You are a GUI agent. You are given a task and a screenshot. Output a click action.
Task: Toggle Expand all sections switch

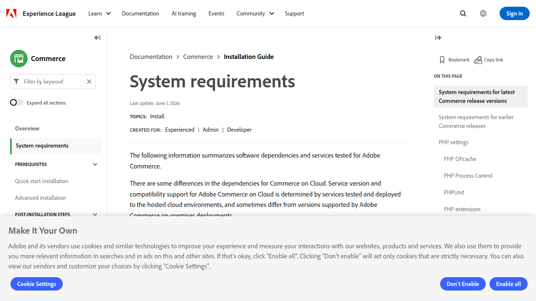(17, 102)
